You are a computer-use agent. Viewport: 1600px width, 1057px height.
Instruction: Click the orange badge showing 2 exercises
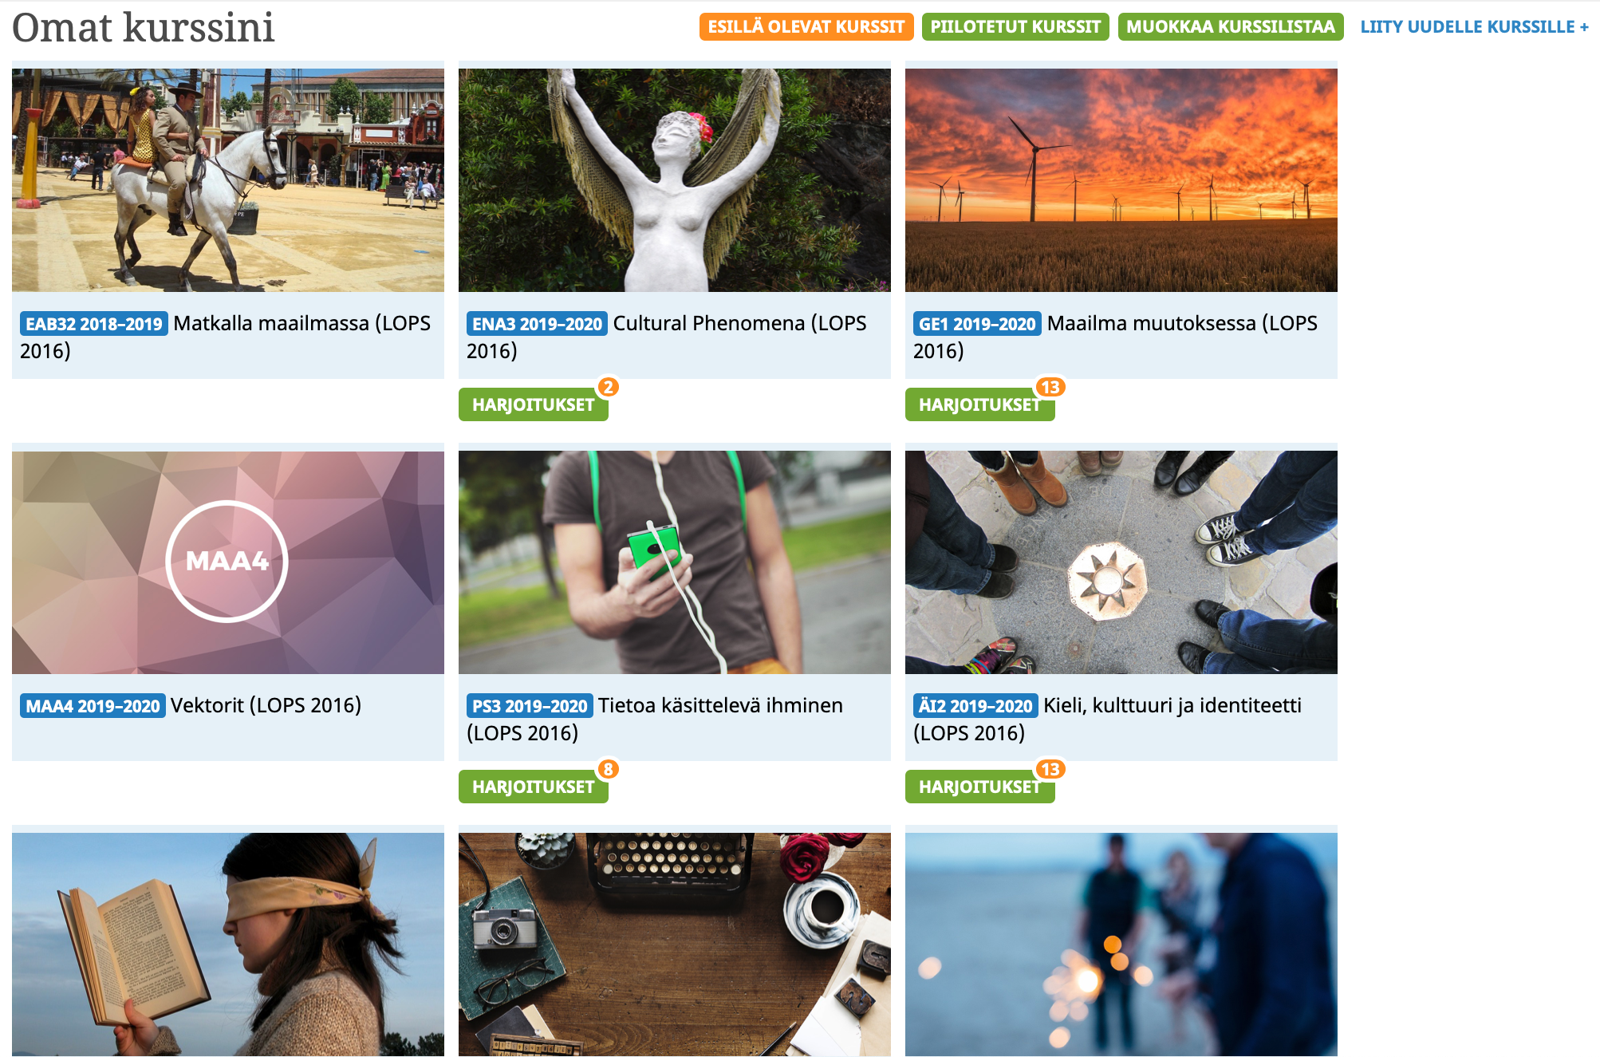coord(609,387)
